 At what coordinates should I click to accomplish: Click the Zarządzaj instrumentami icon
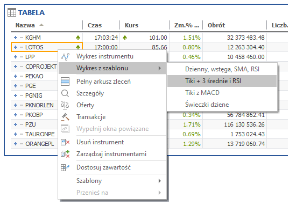(x=65, y=154)
